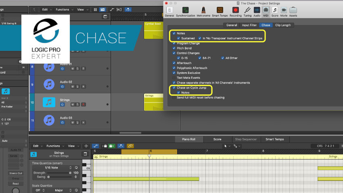This screenshot has width=343, height=193.
Task: Open Functions menu in tracks area
Action: coord(64,10)
